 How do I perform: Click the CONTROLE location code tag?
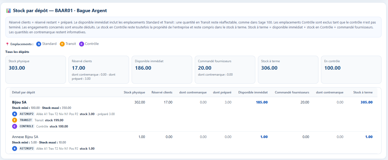pos(27,126)
